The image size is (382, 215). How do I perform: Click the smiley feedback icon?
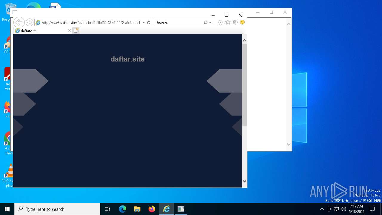(x=242, y=22)
